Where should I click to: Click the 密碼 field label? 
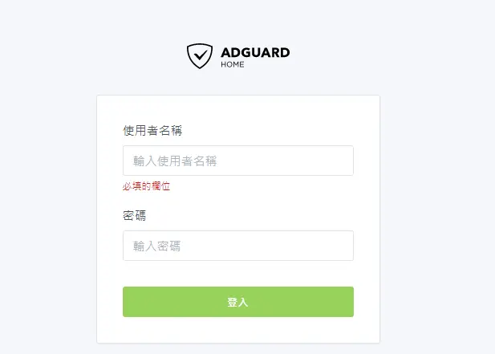tap(135, 216)
